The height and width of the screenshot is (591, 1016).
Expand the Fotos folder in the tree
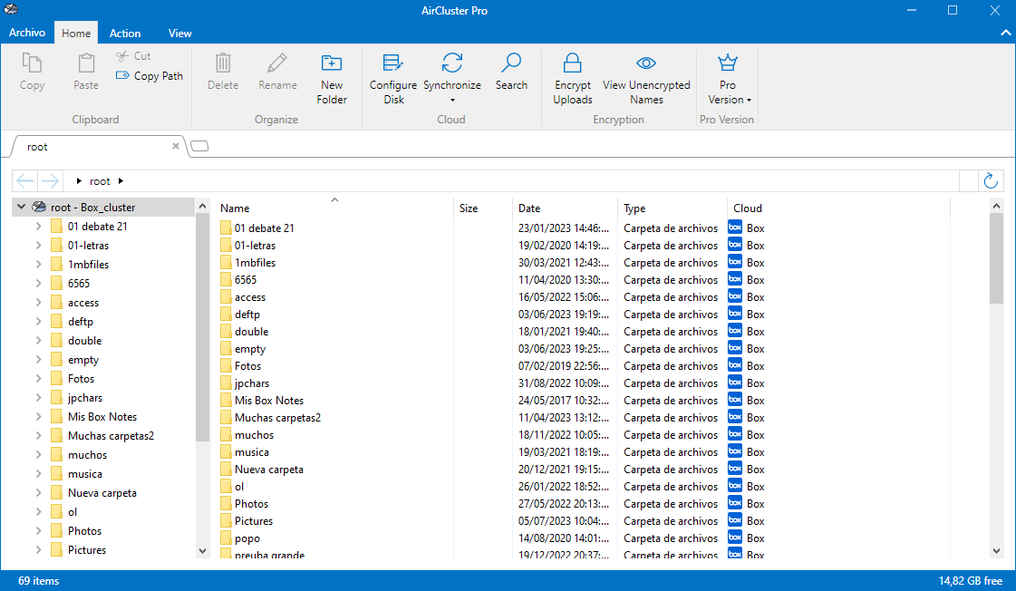pos(38,379)
